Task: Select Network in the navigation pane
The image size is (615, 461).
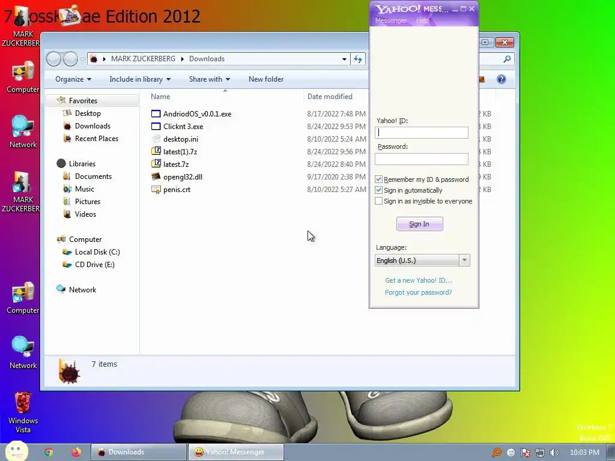Action: pos(82,290)
